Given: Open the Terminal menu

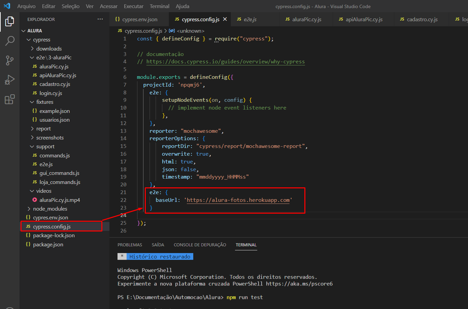Looking at the screenshot, I should 160,6.
